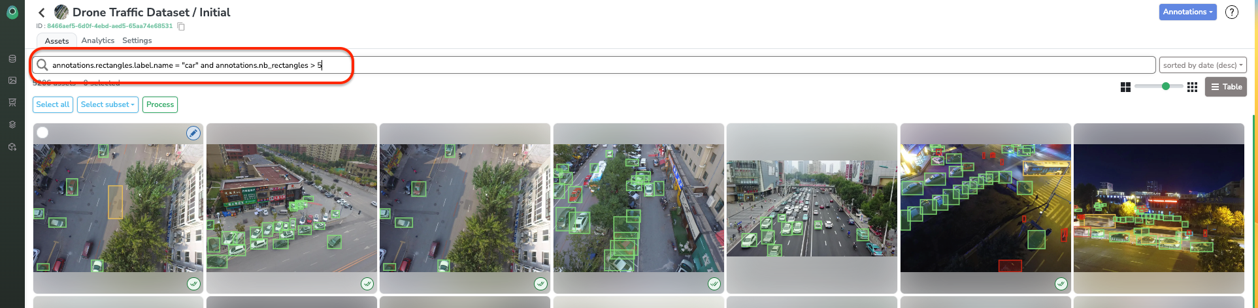
Task: Expand the sorted by date dropdown
Action: click(x=1202, y=65)
